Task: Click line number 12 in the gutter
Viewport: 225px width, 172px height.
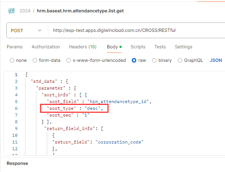Action: (x=15, y=149)
